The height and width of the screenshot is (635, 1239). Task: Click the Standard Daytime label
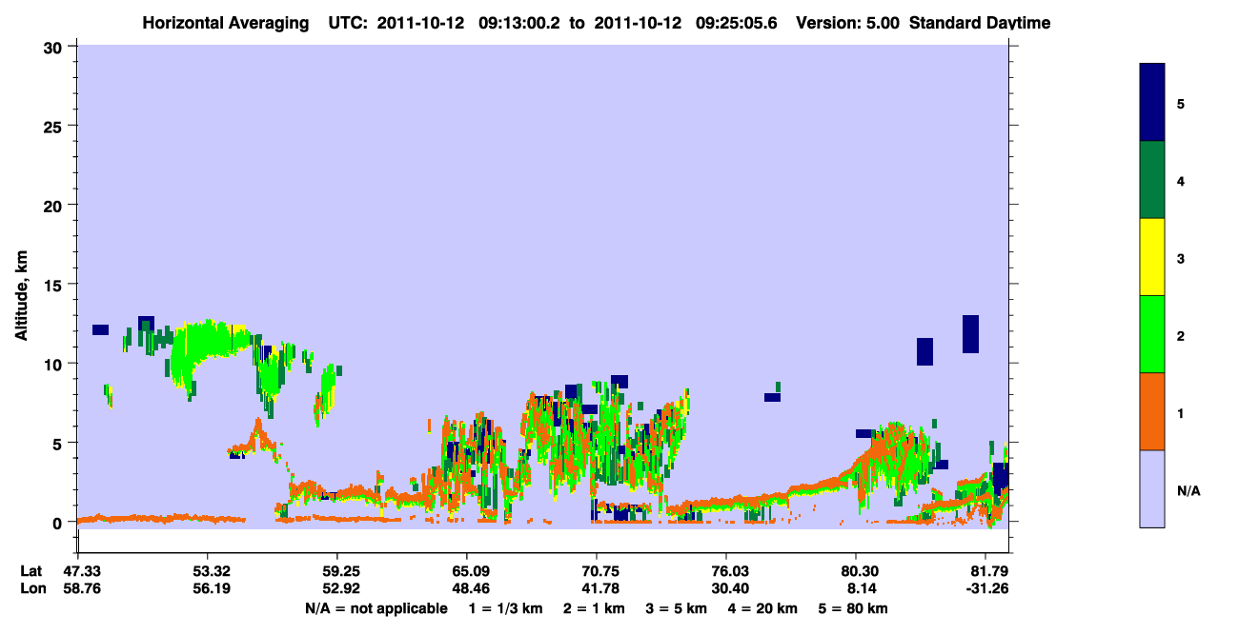click(980, 23)
